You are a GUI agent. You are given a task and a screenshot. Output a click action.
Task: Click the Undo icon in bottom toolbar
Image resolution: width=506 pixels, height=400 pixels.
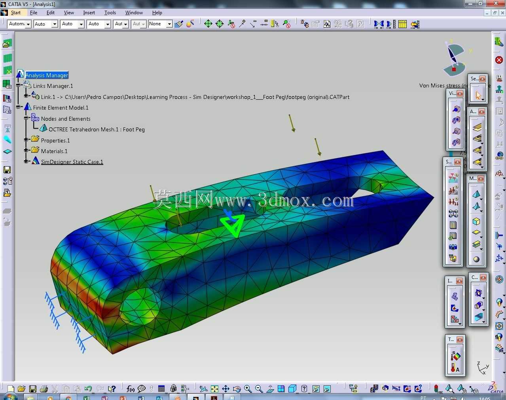88,389
